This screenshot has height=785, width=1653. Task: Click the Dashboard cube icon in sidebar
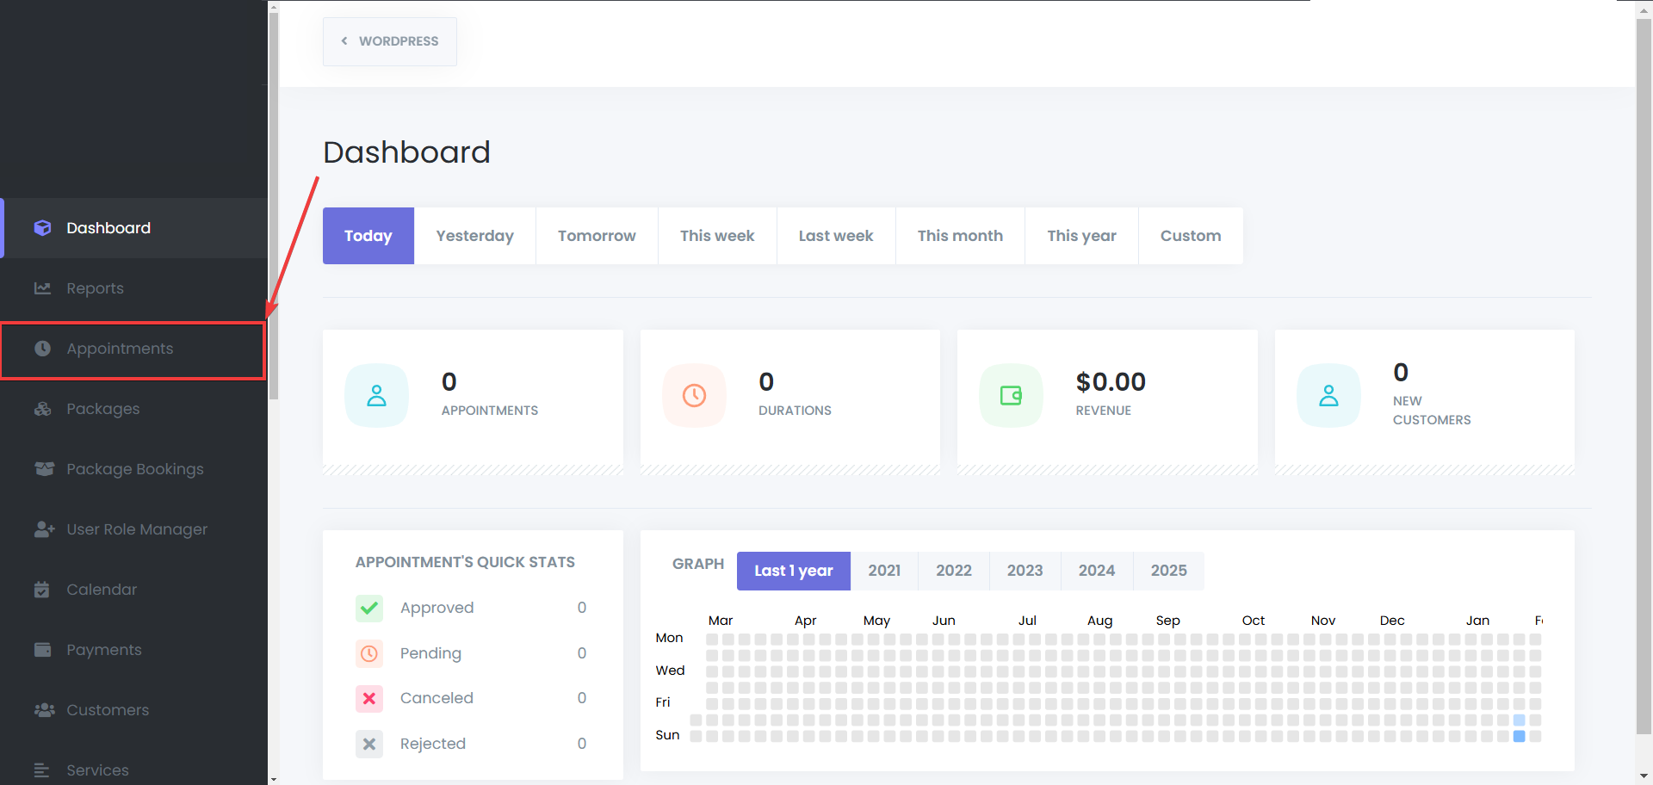(42, 228)
